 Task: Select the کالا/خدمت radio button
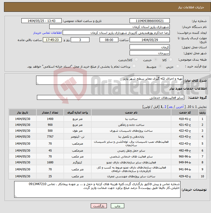click(x=136, y=60)
